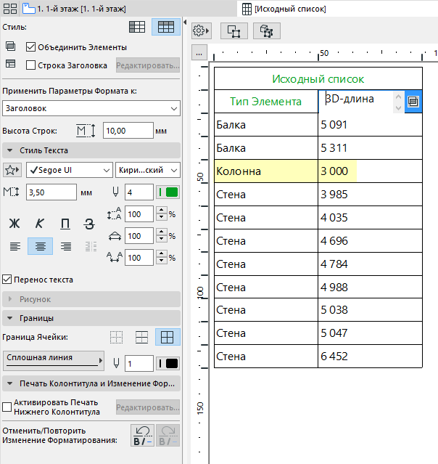Click the green text pen color swatch
Viewport: 438px width, 464px height.
pyautogui.click(x=168, y=192)
